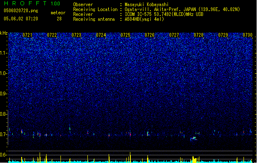This screenshot has width=257, height=163.
Task: Click the 1.1 kHz axis tick label
Action: click(4, 53)
